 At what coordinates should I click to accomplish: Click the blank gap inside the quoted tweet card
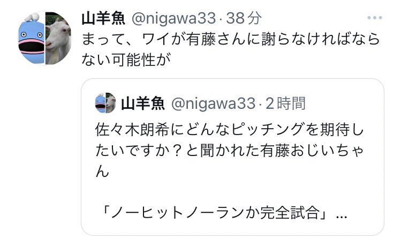(x=232, y=191)
